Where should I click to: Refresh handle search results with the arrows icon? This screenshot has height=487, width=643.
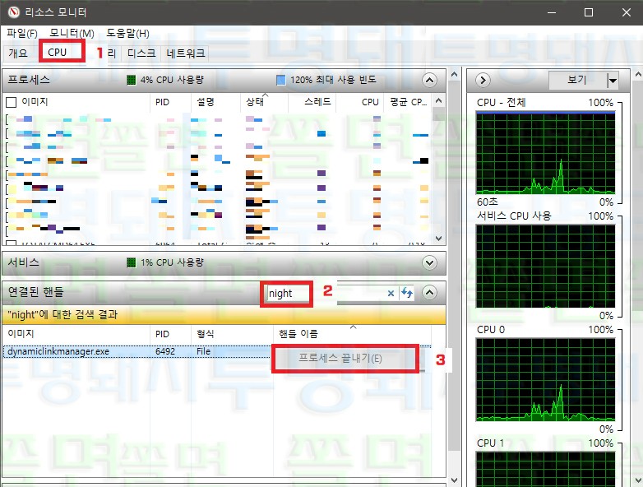(x=407, y=293)
